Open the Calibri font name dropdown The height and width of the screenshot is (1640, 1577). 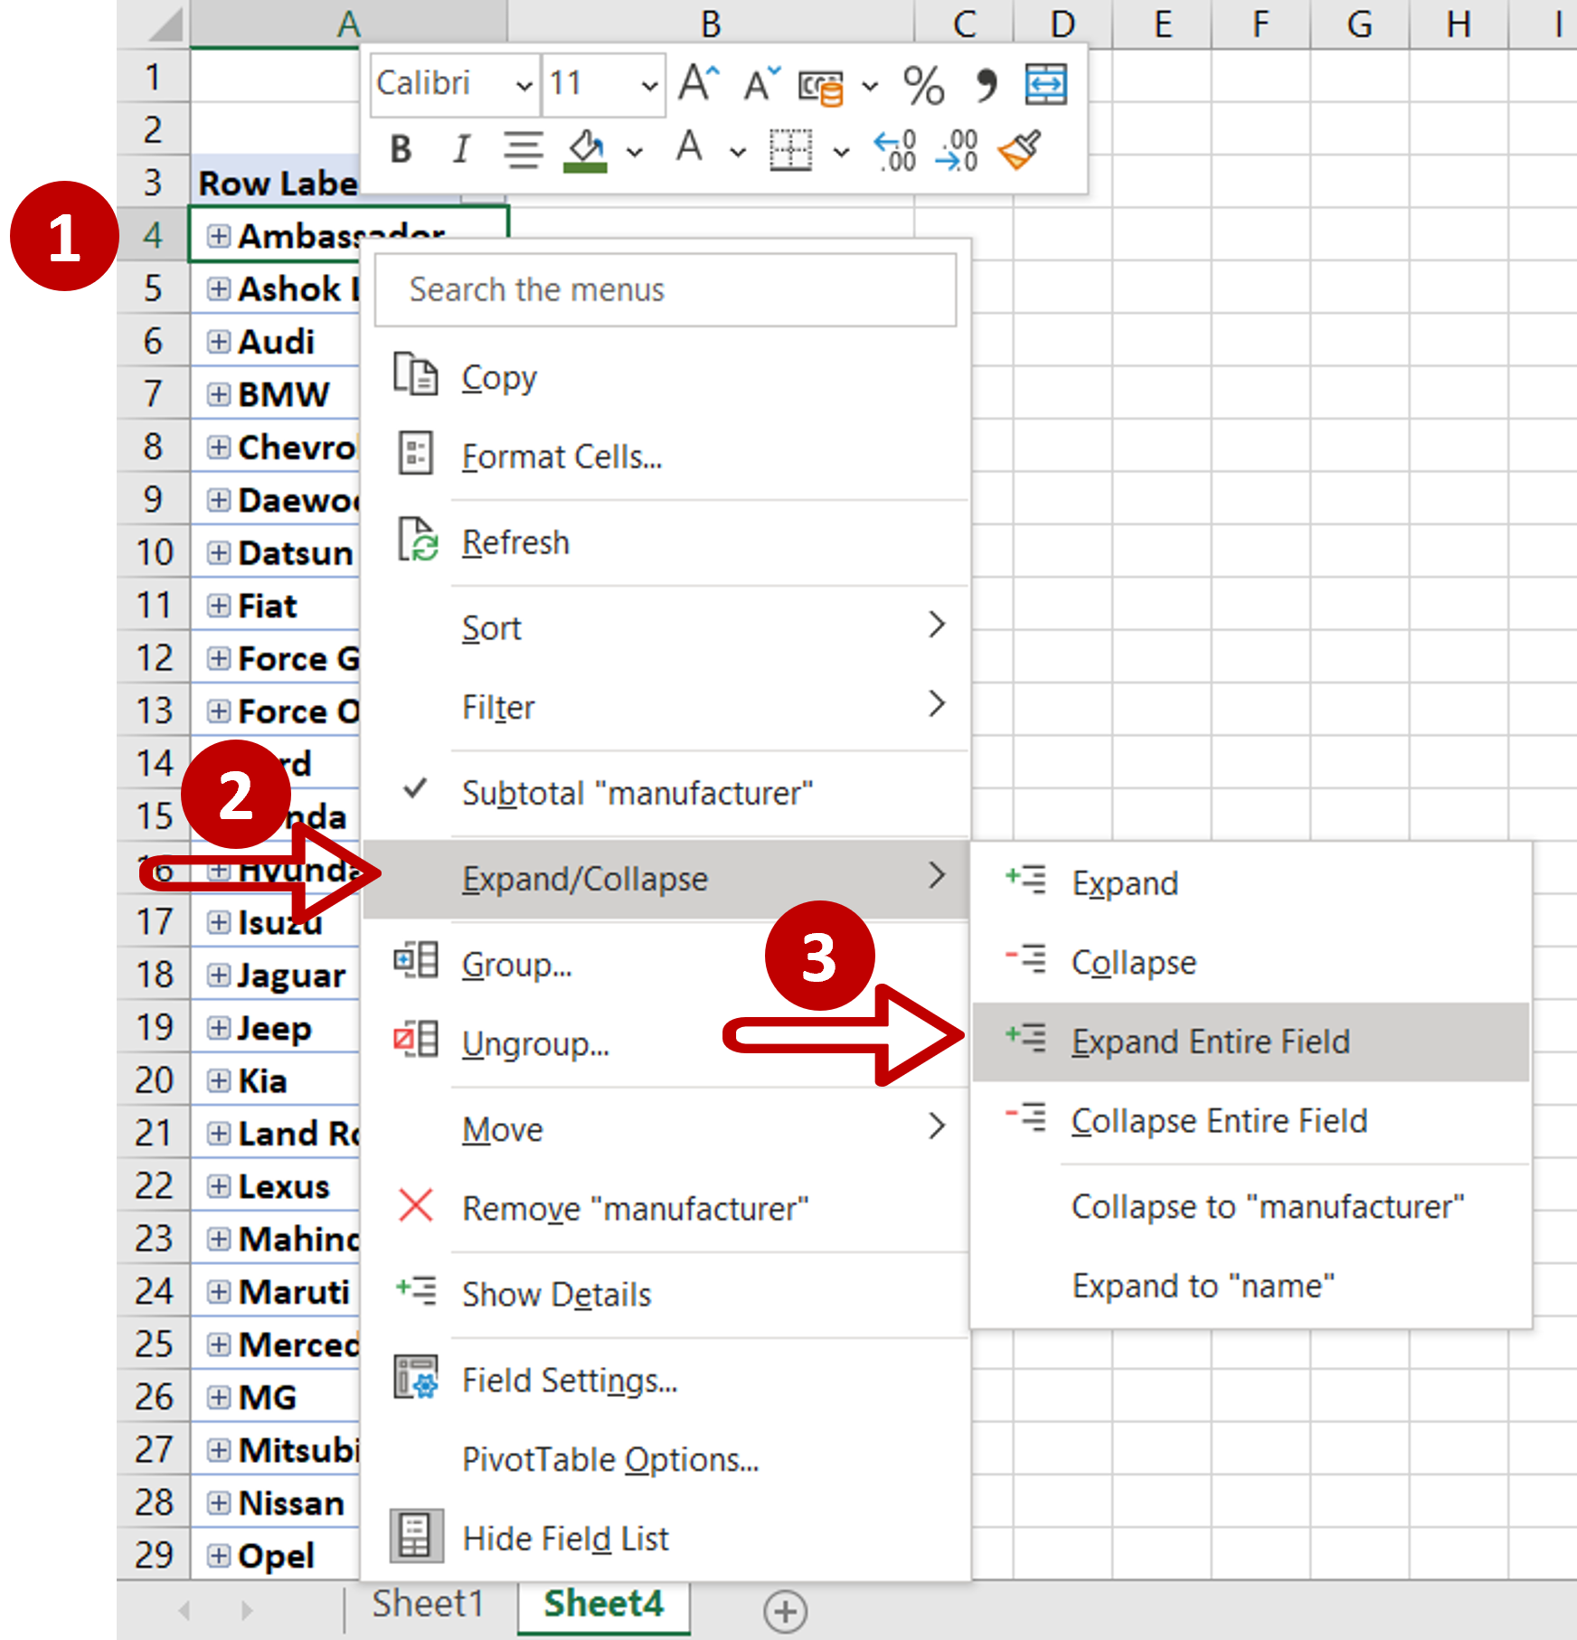tap(524, 86)
